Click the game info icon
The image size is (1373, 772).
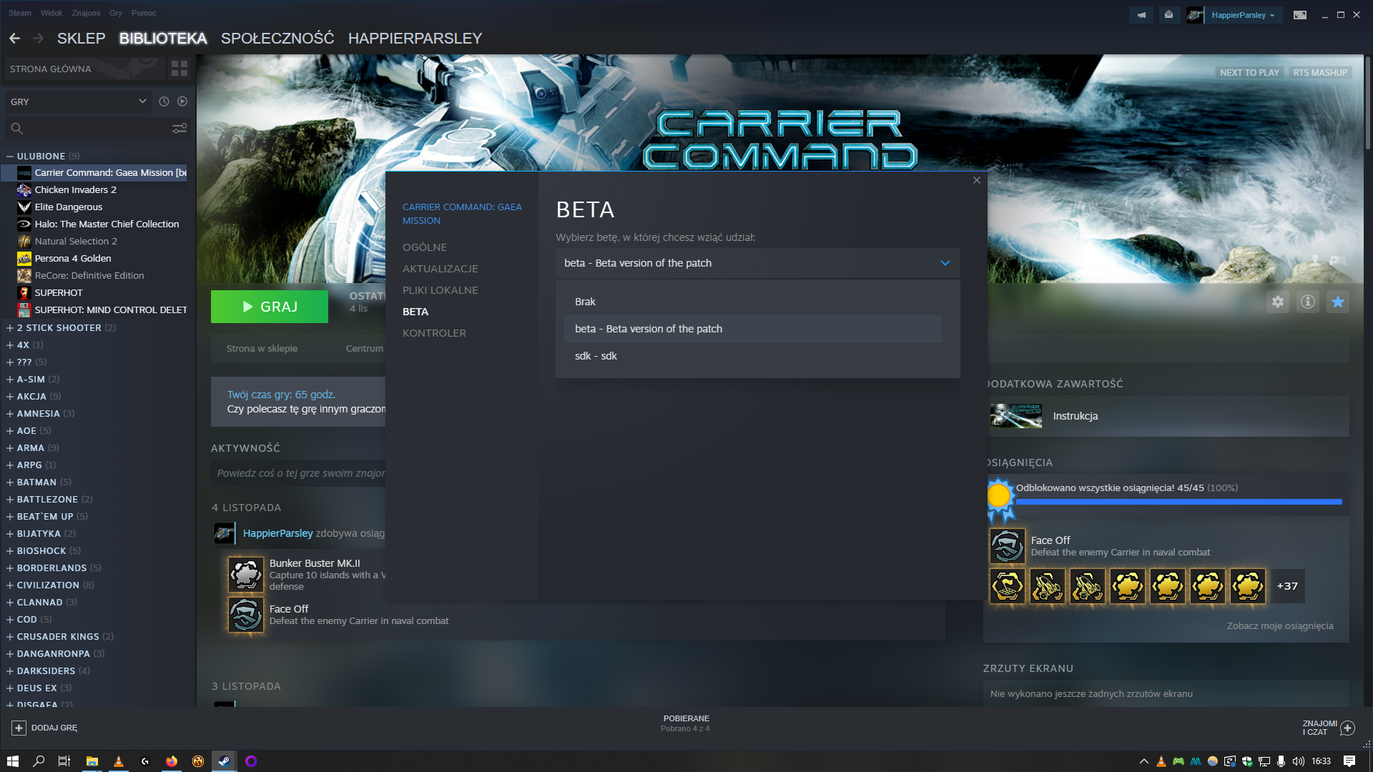click(1307, 302)
